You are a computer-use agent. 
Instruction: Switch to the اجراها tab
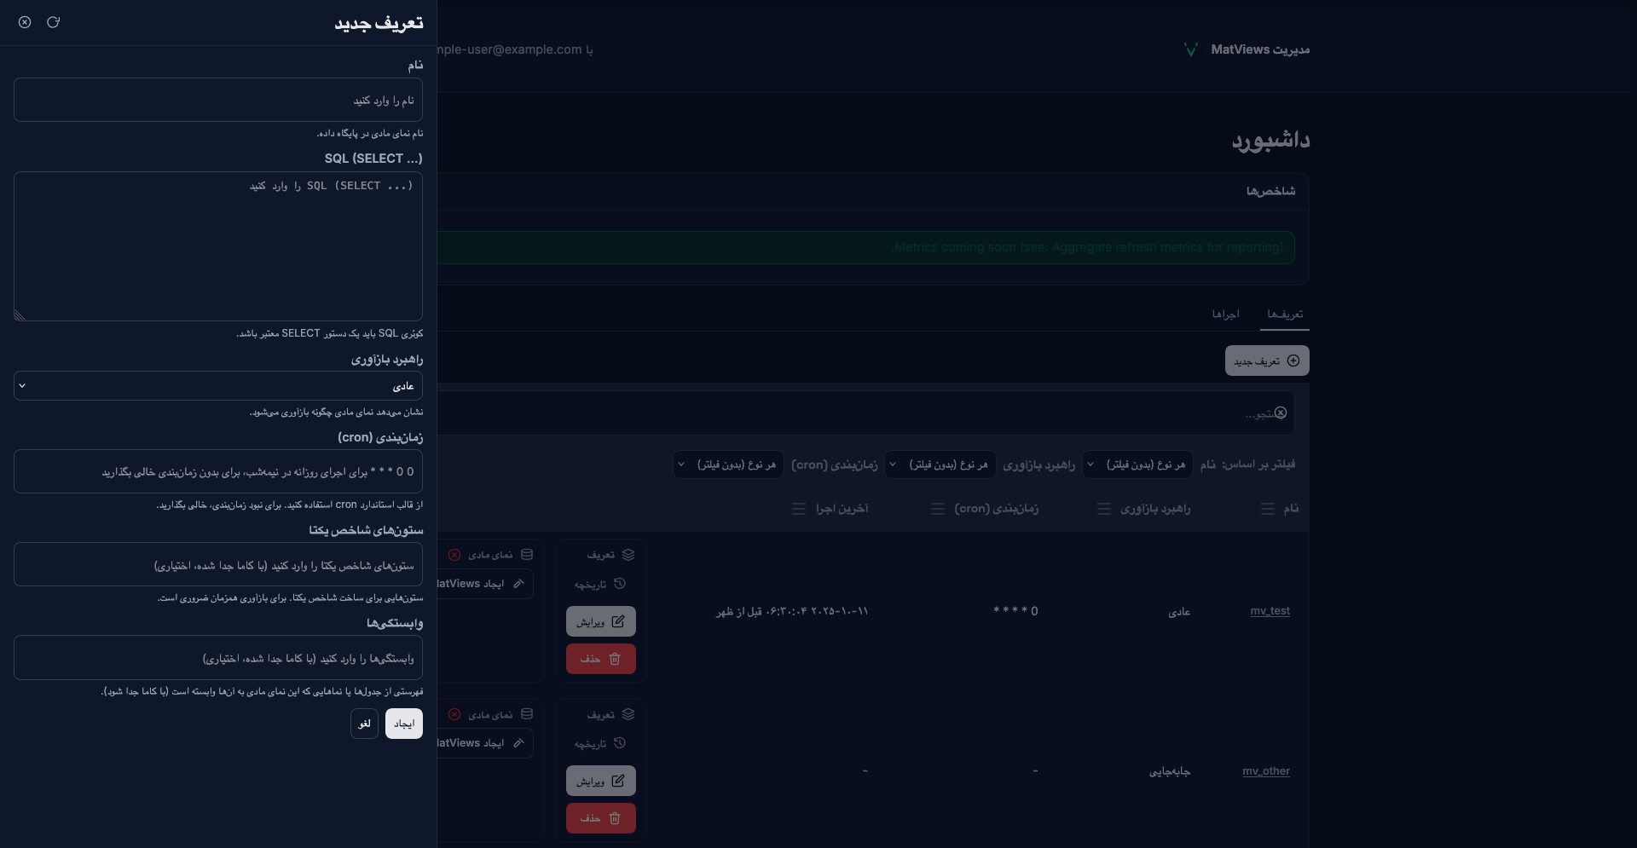1225,314
